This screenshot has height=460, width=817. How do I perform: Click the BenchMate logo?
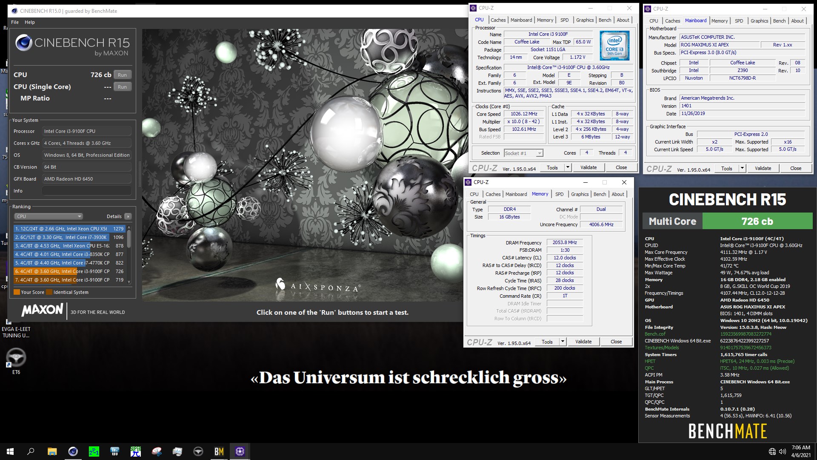pyautogui.click(x=727, y=431)
